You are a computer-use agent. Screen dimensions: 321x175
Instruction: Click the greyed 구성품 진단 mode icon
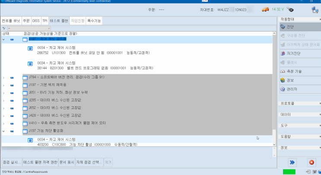click(x=283, y=35)
